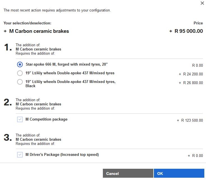
Task: Click the M Driver's Package (Increased top speed) label
Action: pyautogui.click(x=62, y=155)
